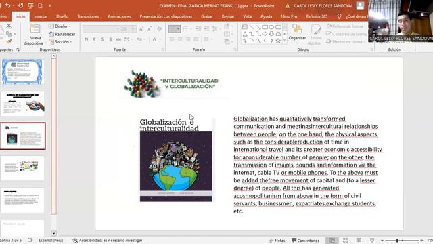Expand the Sección dropdown

coord(61,42)
